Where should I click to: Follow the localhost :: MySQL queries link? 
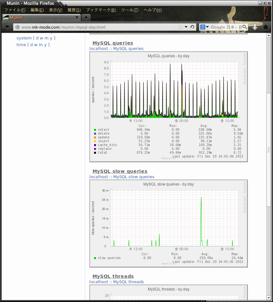tap(117, 48)
